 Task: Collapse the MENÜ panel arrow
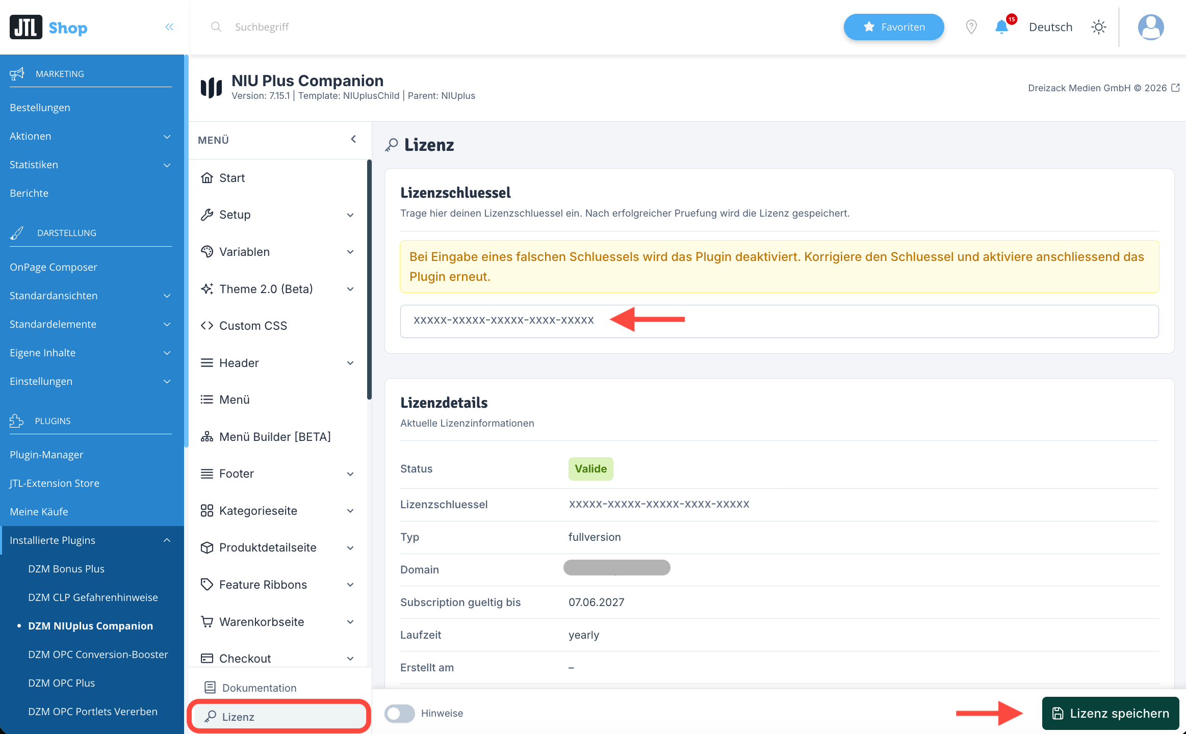coord(353,139)
